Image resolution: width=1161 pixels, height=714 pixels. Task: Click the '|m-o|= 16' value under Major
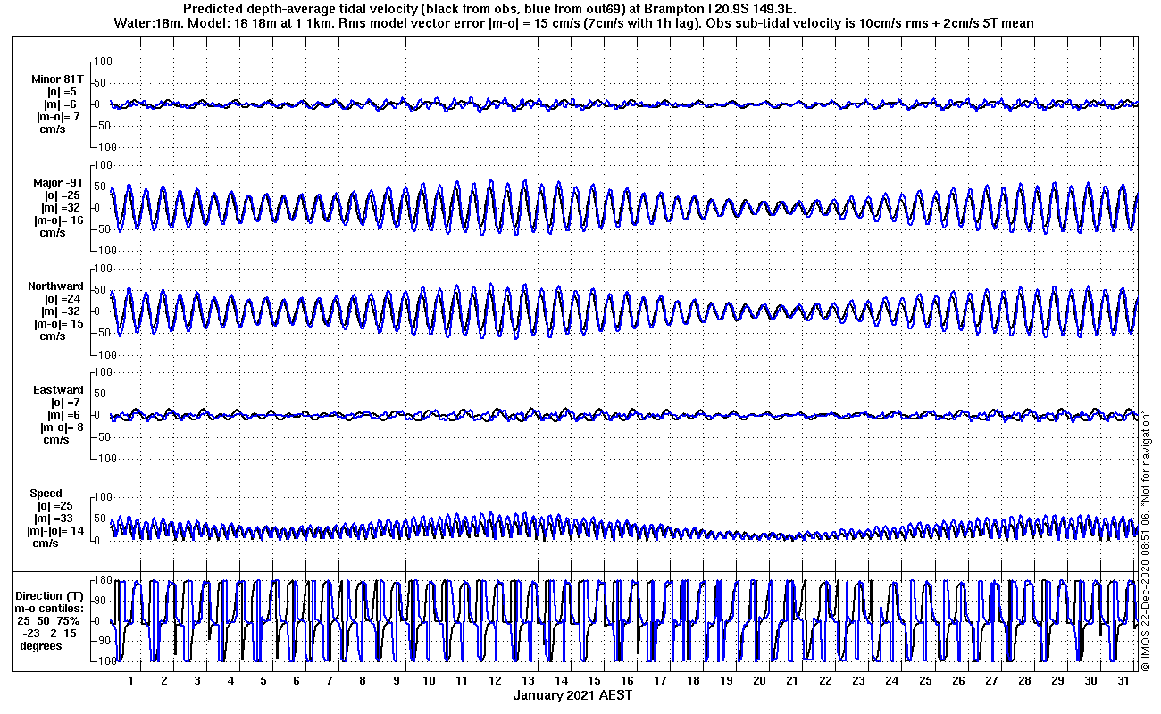[x=59, y=220]
